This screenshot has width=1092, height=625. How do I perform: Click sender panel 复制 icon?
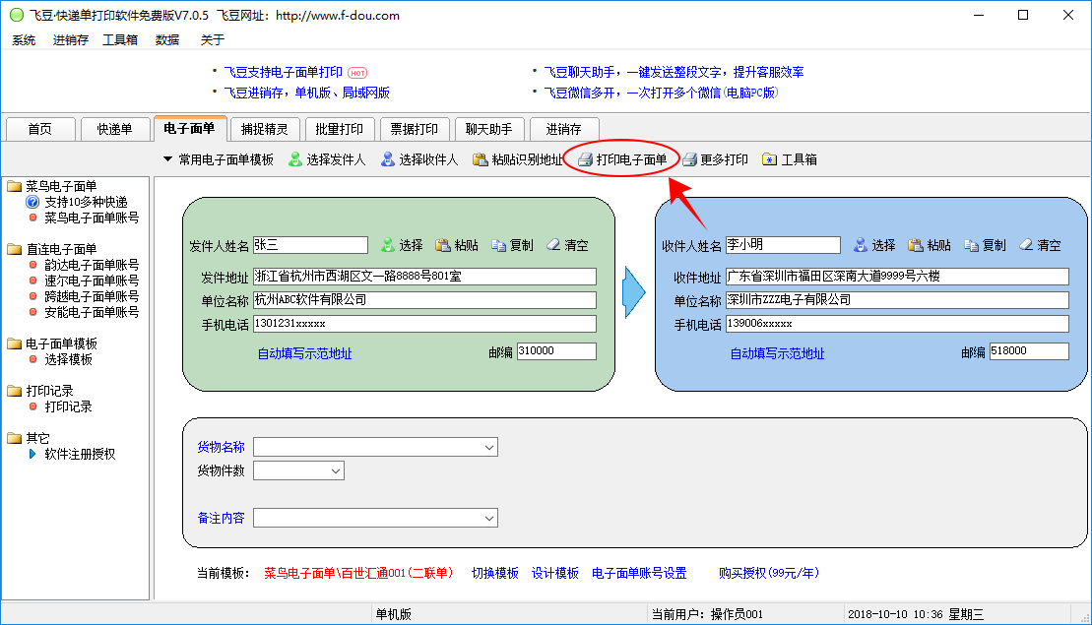pos(498,245)
